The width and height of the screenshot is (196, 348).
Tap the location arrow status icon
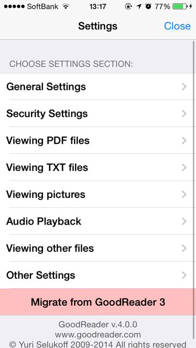pyautogui.click(x=139, y=7)
